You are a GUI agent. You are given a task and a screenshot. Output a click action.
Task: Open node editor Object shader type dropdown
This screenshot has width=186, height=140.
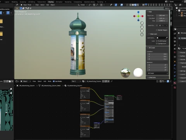(x=25, y=81)
